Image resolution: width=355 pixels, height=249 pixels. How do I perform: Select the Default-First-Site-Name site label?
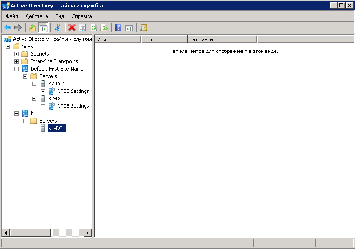(x=57, y=69)
